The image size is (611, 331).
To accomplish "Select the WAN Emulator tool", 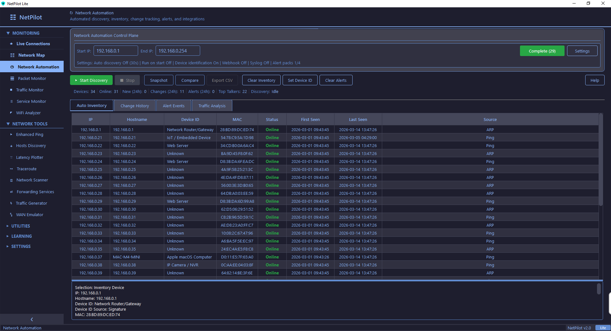I will click(30, 215).
